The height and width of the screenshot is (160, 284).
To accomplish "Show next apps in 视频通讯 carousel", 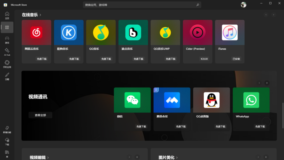I will click(267, 83).
